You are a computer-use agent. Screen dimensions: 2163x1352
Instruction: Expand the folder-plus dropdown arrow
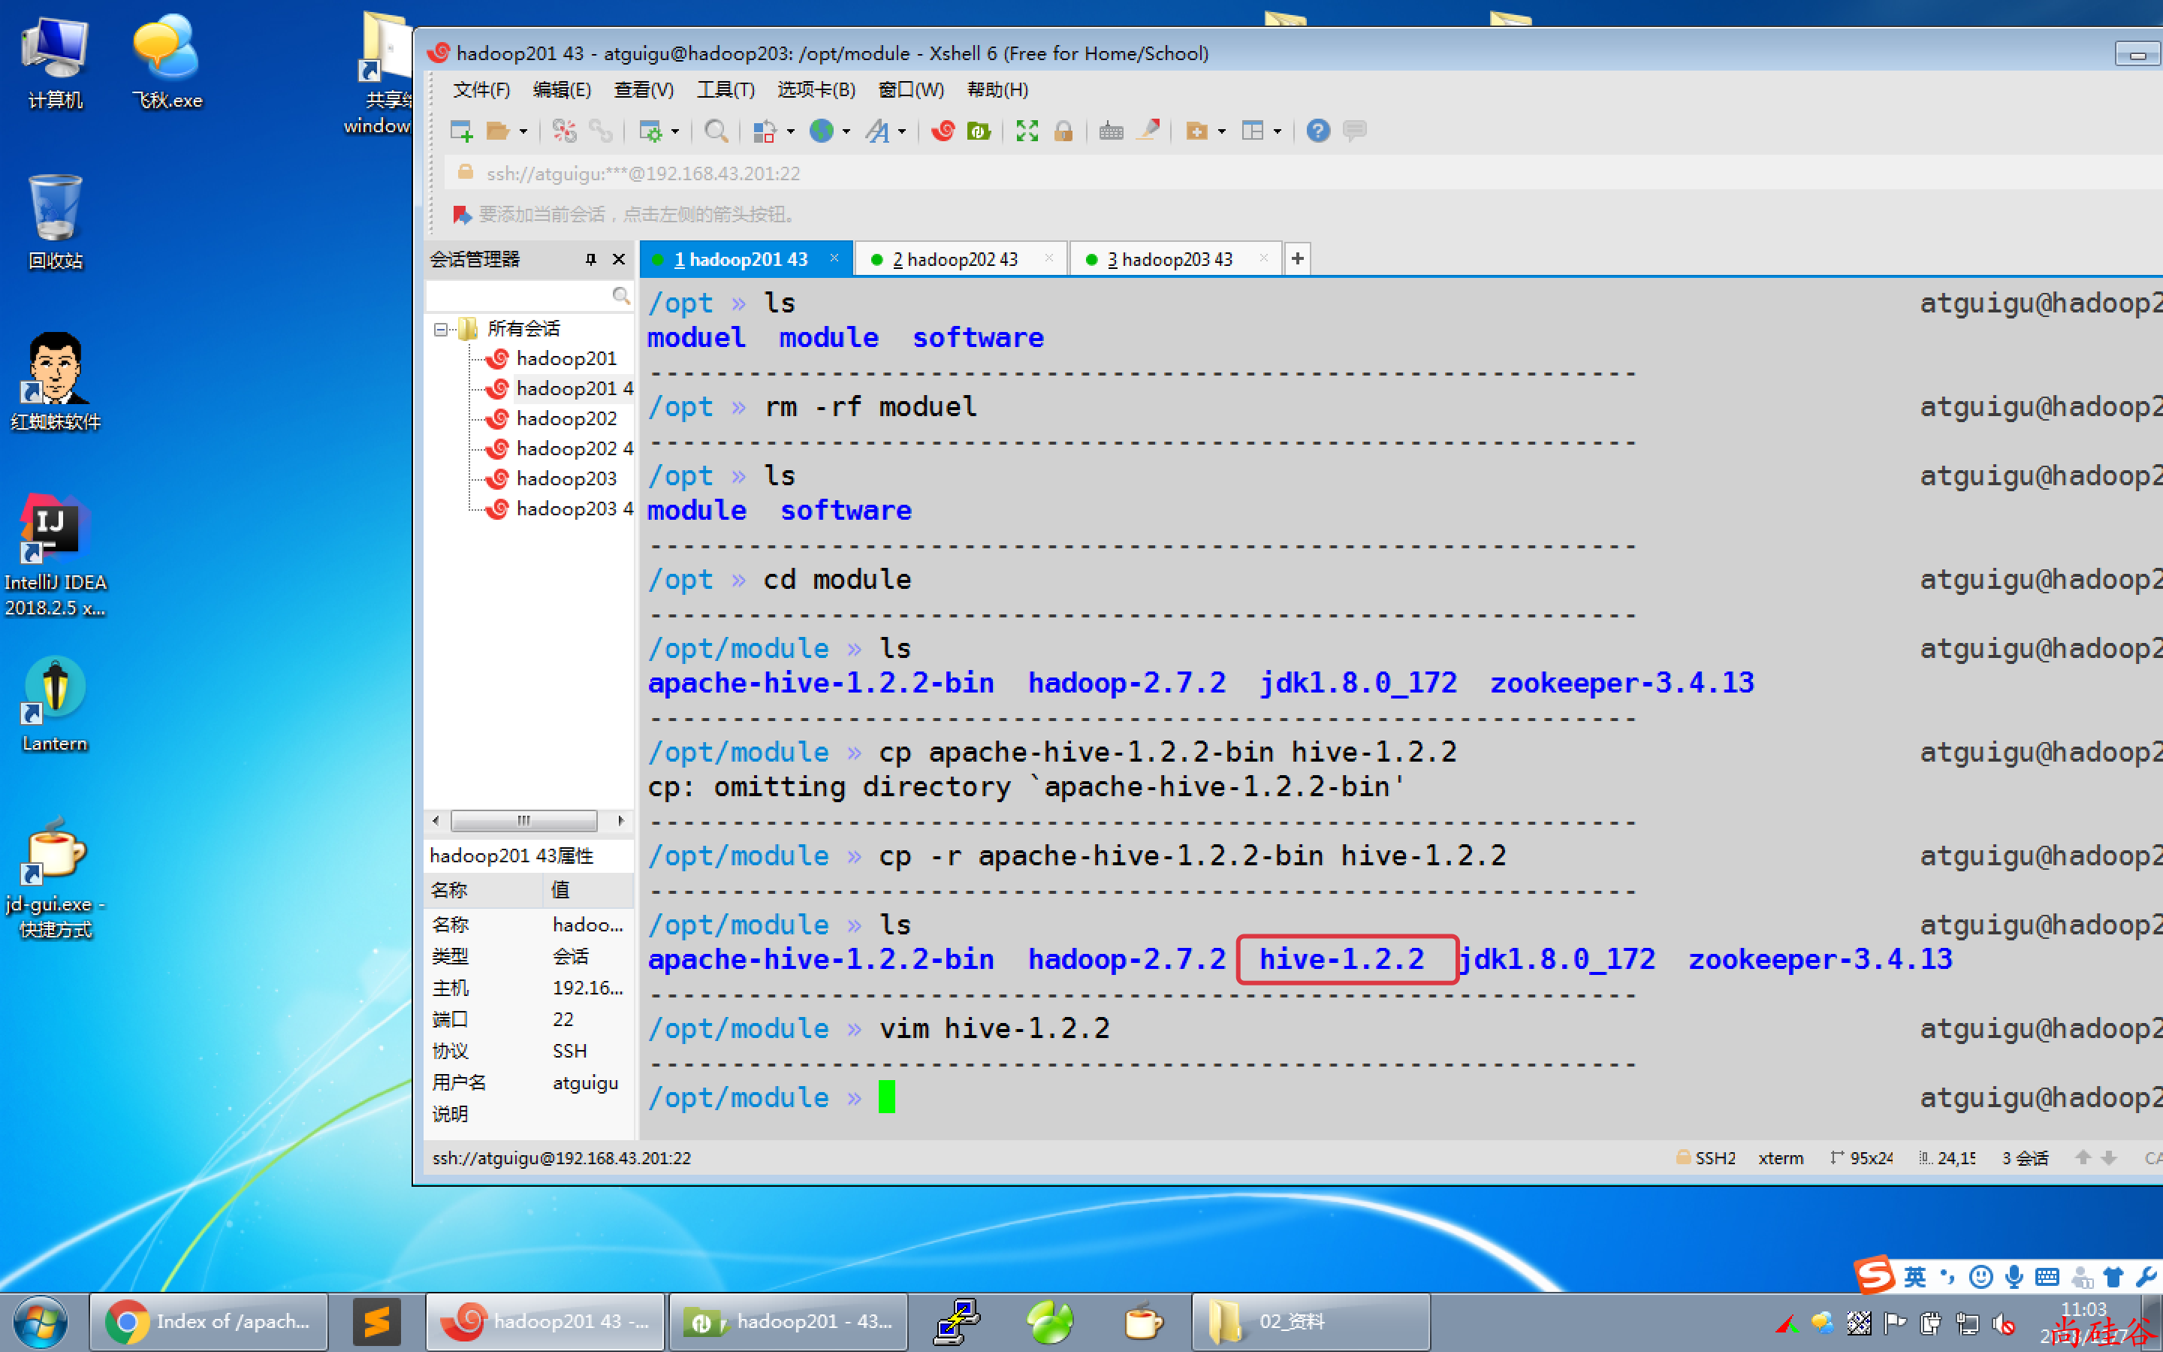[1222, 131]
